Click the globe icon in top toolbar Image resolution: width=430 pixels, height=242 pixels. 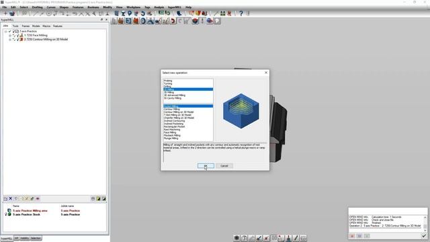coord(12,13)
